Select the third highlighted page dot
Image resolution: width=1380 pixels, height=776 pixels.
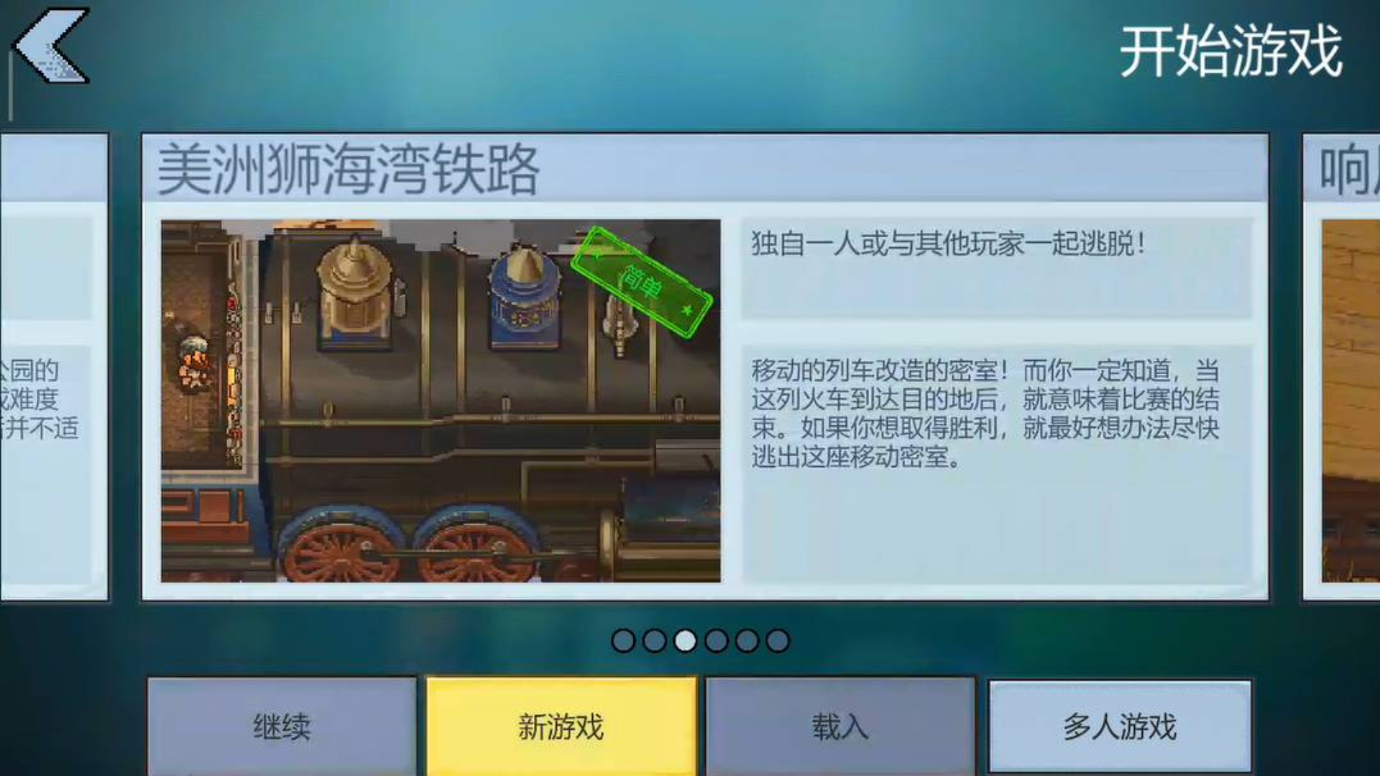coord(685,640)
